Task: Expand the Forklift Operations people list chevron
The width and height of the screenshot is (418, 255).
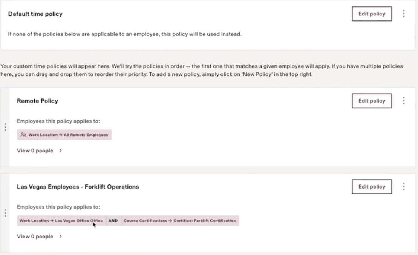Action: [61, 237]
